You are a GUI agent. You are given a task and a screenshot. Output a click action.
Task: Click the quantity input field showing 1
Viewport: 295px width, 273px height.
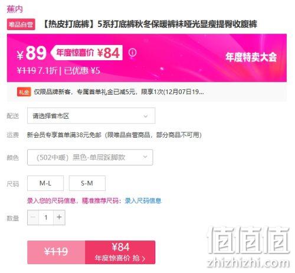coord(46,217)
